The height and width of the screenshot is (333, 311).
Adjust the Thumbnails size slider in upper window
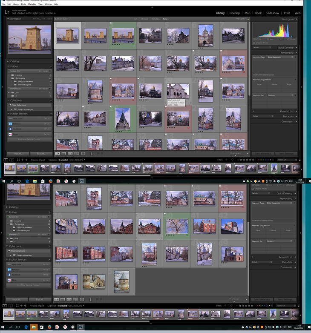pyautogui.click(x=235, y=155)
